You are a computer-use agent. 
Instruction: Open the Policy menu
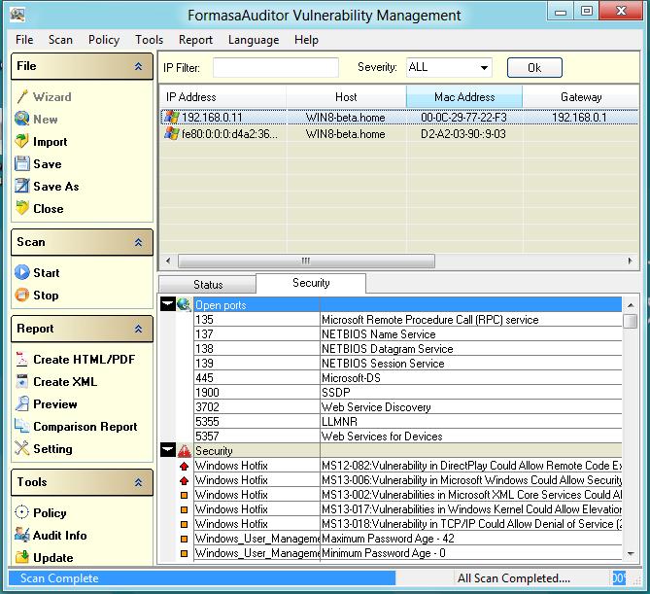pyautogui.click(x=104, y=40)
